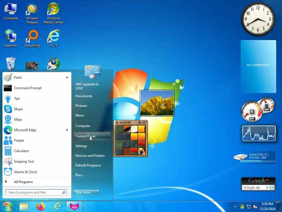Click the puzzle timer pause icon
Viewport: 282px width, 212px height.
(117, 123)
